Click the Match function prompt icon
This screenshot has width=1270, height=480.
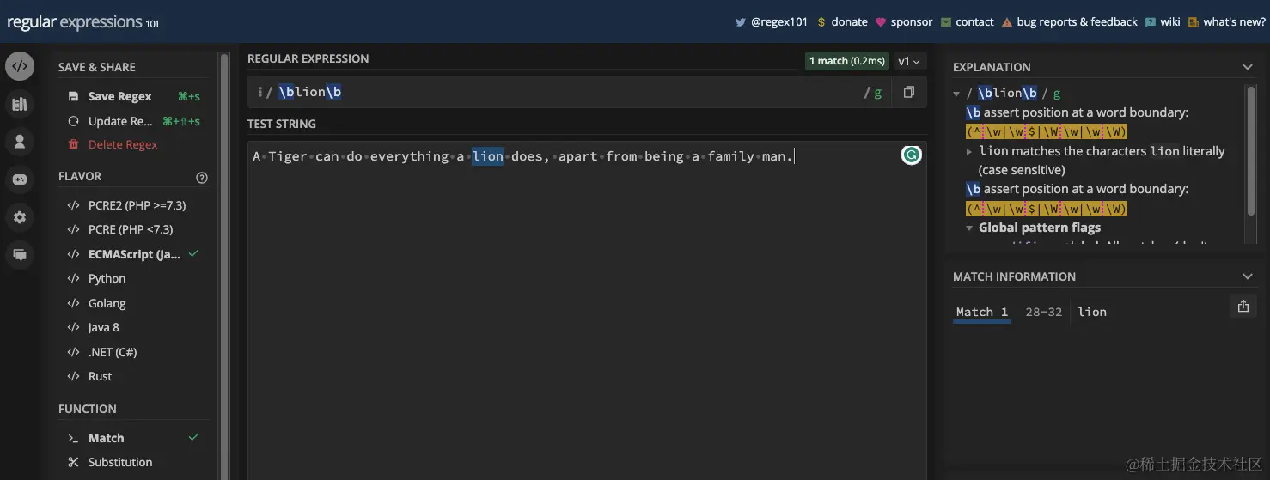click(x=73, y=438)
